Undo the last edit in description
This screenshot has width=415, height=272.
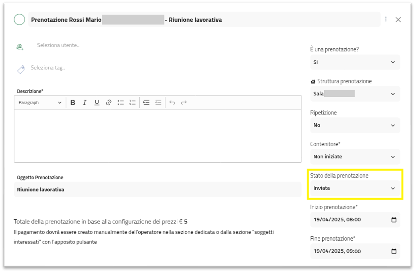(x=172, y=102)
